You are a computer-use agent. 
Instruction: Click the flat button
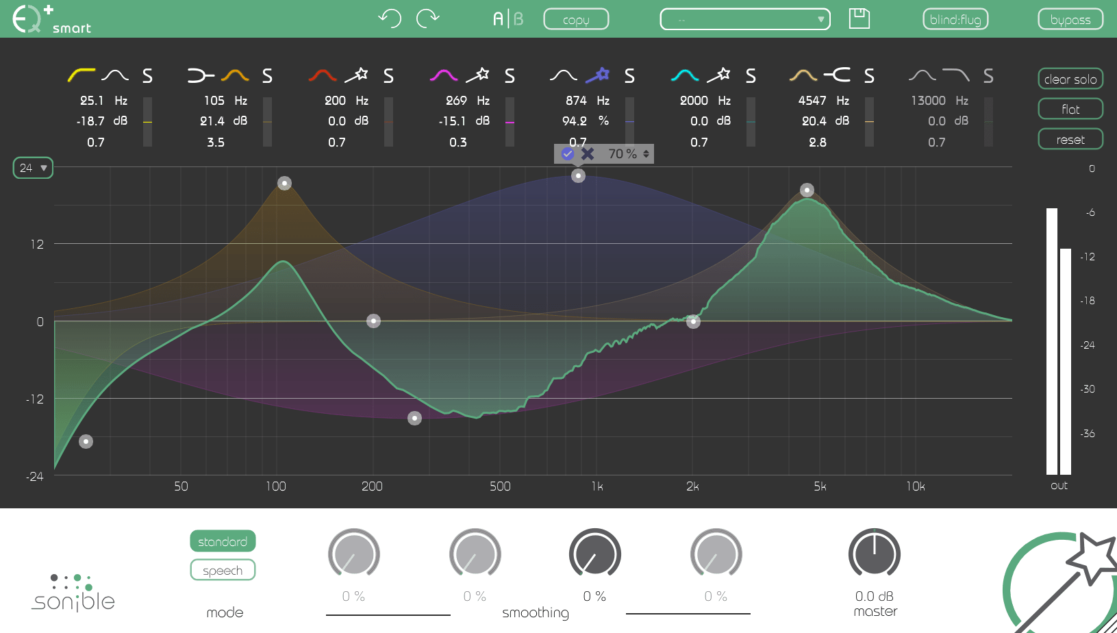(1070, 109)
